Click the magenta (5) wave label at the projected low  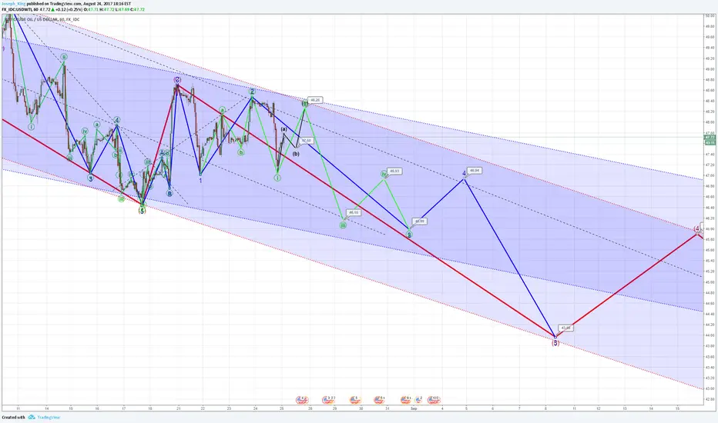555,343
